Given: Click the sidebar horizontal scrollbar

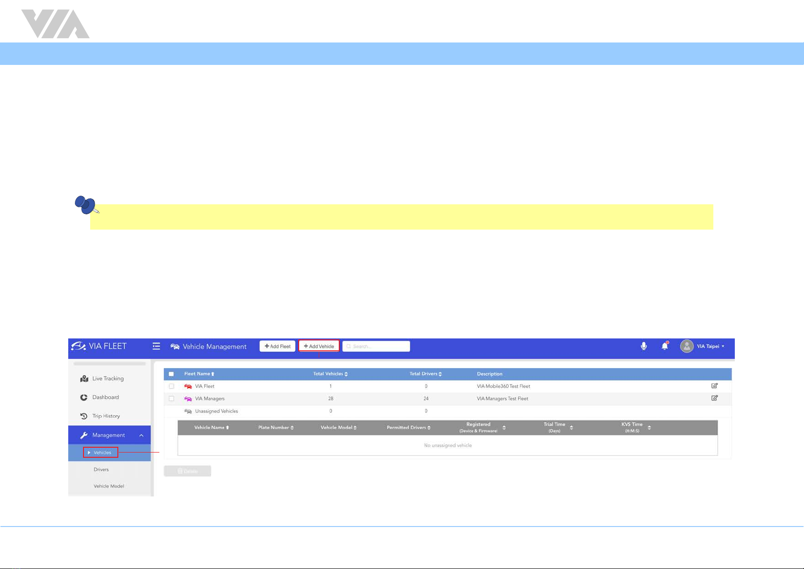Looking at the screenshot, I should [109, 364].
